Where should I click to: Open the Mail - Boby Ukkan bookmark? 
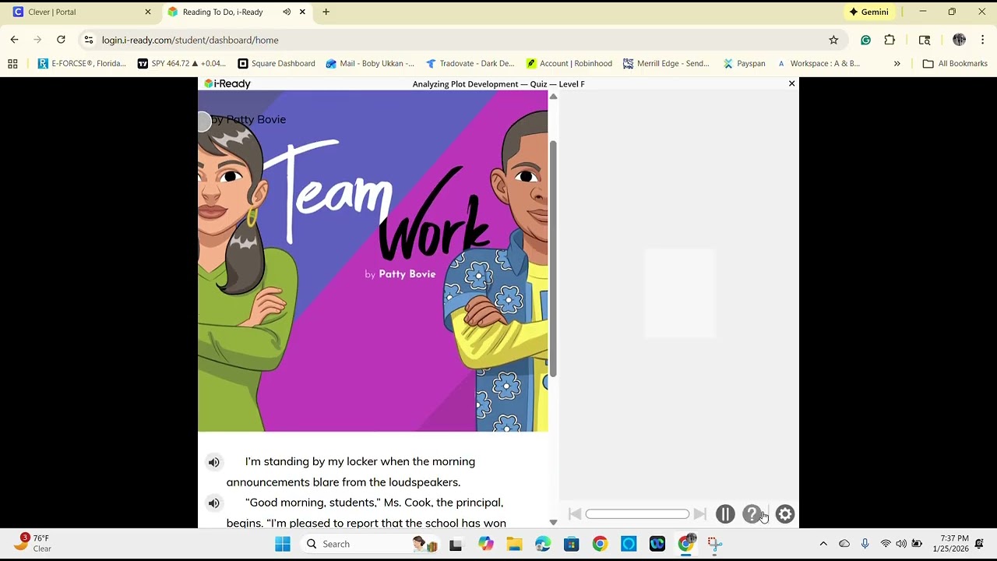370,64
